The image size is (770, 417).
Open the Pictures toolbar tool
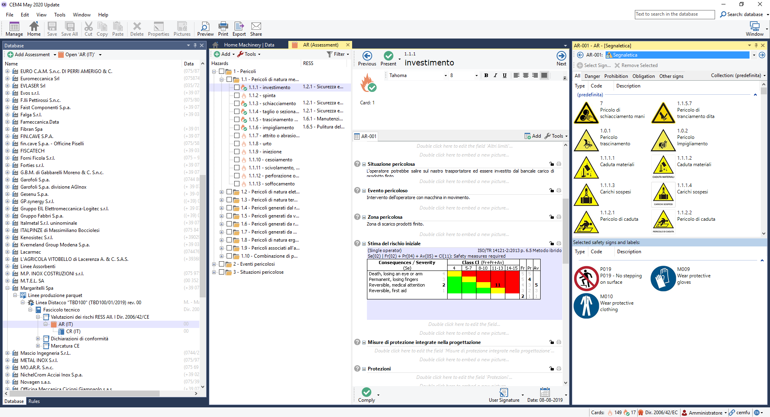tap(182, 29)
